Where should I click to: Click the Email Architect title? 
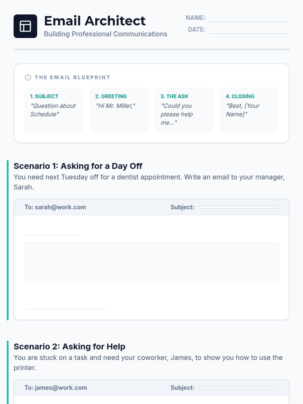(x=95, y=21)
